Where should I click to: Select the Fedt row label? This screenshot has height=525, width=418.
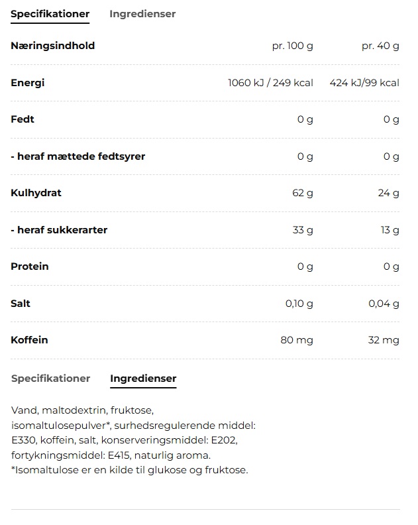(x=23, y=119)
